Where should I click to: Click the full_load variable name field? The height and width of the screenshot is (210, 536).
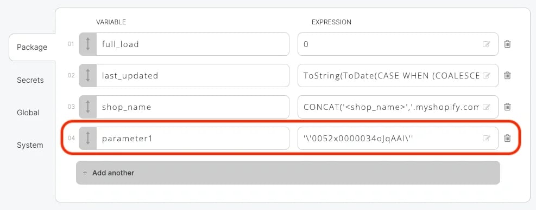click(x=193, y=44)
